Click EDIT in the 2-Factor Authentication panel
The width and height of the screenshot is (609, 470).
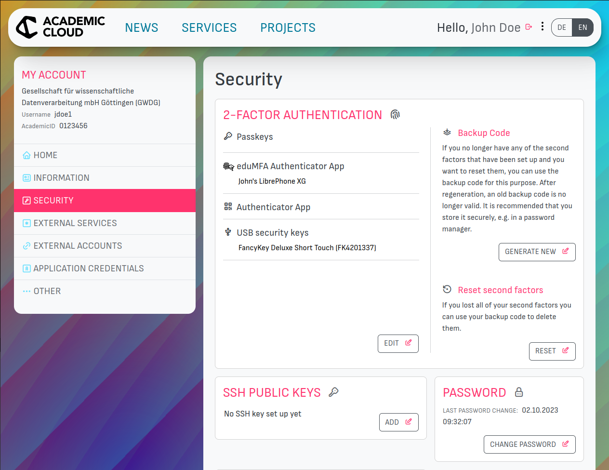[x=398, y=343]
